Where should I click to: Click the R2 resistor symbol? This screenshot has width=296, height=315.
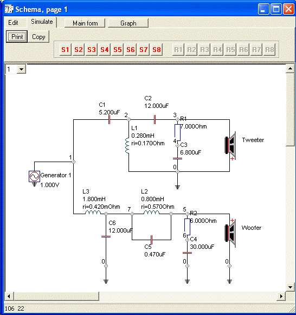(x=187, y=227)
